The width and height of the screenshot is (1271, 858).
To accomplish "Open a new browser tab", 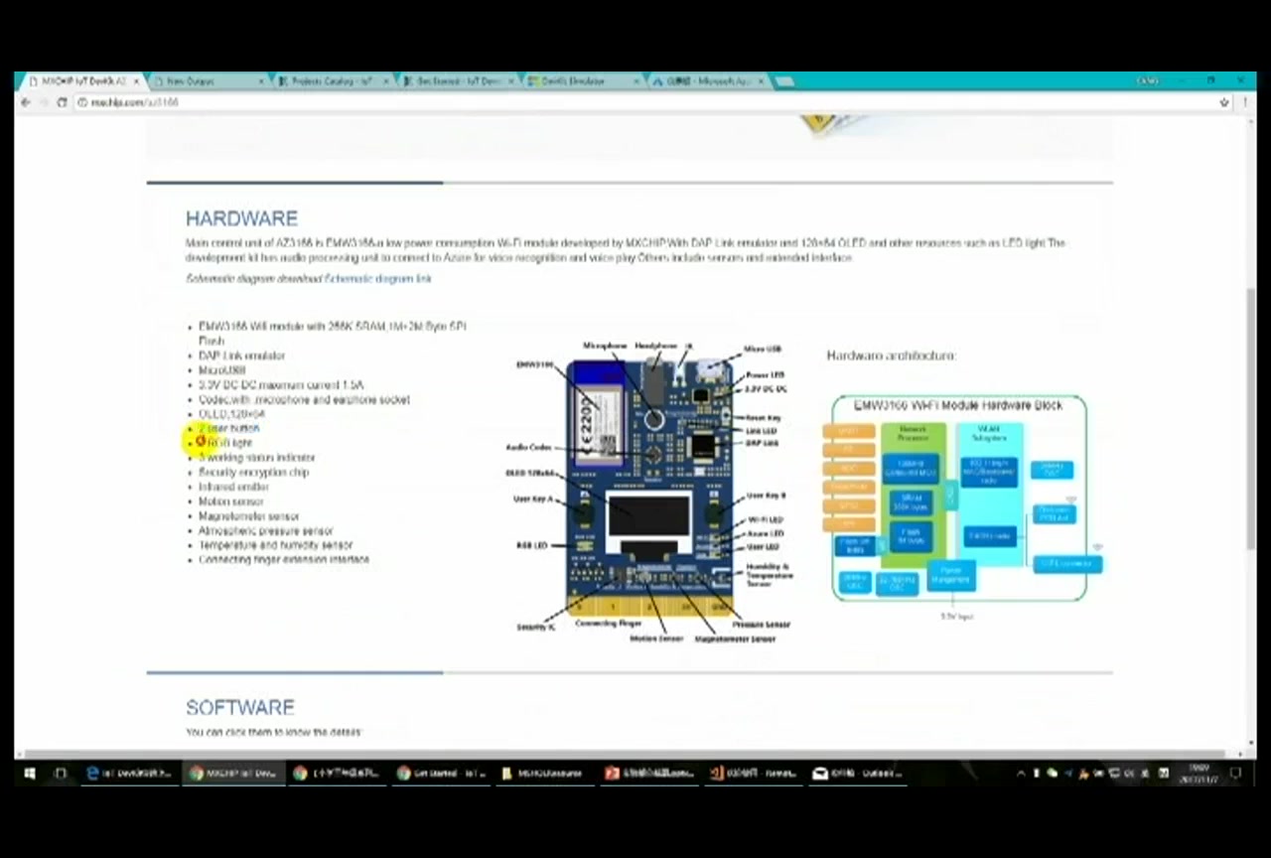I will pyautogui.click(x=784, y=81).
